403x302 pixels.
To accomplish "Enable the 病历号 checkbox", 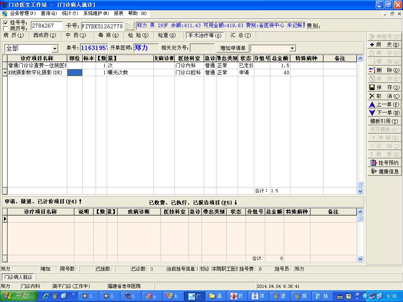I will coord(5,28).
